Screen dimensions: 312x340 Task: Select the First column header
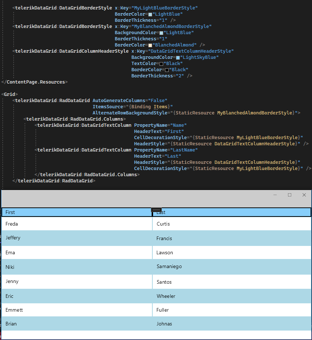pyautogui.click(x=77, y=212)
